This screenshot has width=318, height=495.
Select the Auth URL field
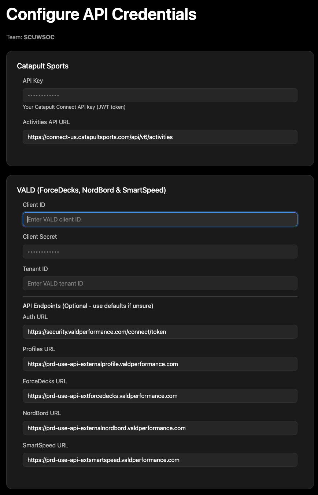pyautogui.click(x=160, y=332)
